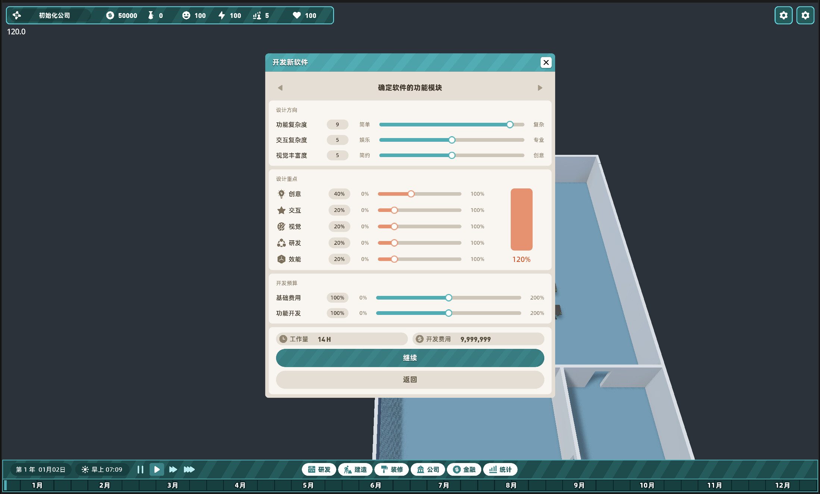Click the 3月 marker on timeline
This screenshot has width=820, height=494.
[x=172, y=485]
